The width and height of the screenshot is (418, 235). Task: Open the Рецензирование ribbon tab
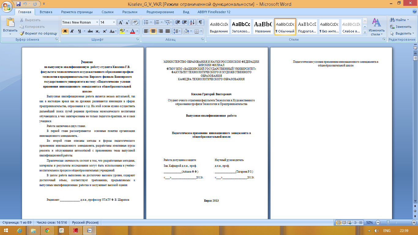click(x=160, y=12)
